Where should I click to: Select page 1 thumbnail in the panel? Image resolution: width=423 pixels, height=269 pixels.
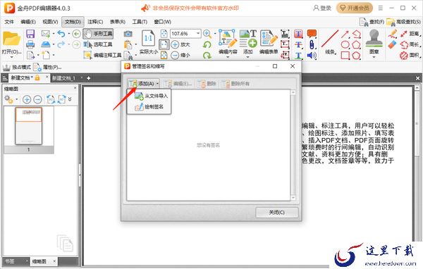click(x=29, y=126)
